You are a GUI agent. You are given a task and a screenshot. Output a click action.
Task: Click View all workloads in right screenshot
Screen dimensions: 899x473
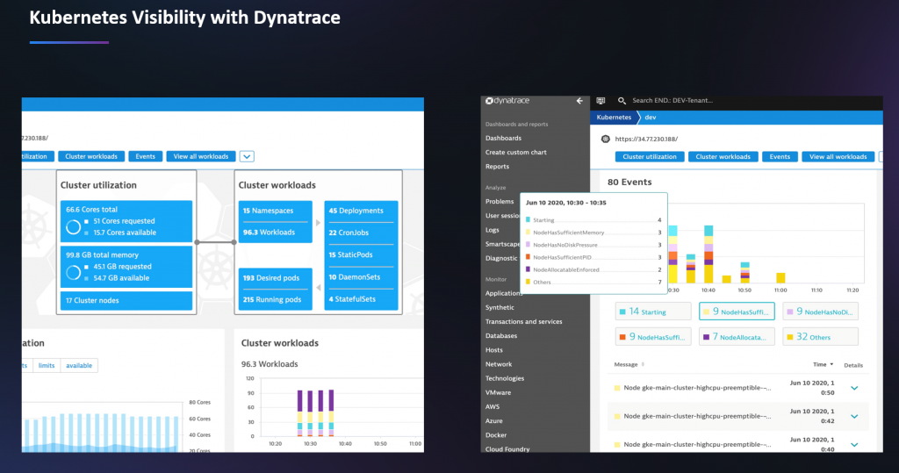click(x=838, y=156)
